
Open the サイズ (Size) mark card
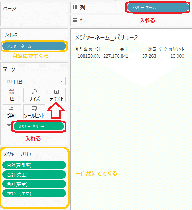(x=34, y=95)
